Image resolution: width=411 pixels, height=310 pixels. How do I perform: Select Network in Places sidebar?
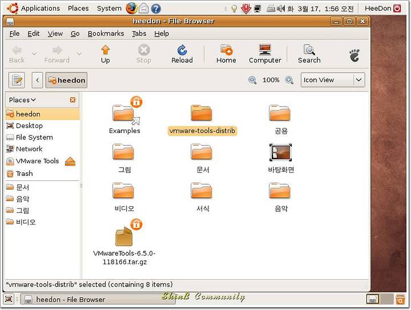pos(42,149)
